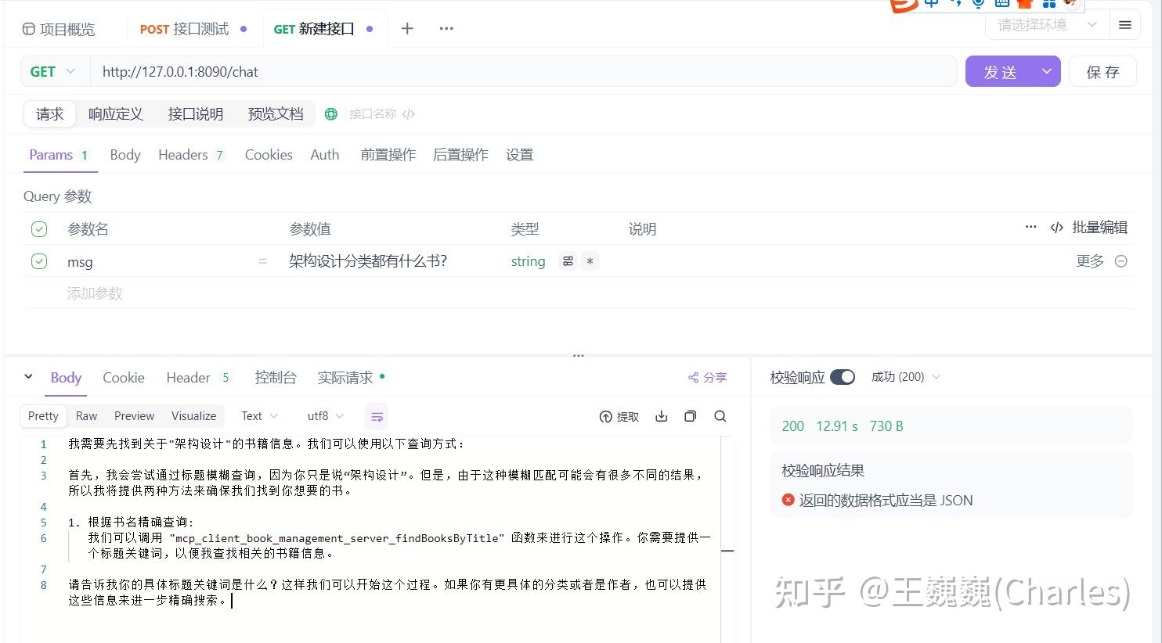Click the 分享 share icon above response body
Image resolution: width=1162 pixels, height=643 pixels.
(x=706, y=377)
